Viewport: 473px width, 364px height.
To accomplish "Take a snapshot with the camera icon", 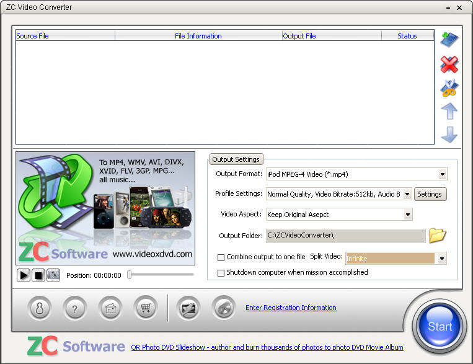I will coord(53,275).
